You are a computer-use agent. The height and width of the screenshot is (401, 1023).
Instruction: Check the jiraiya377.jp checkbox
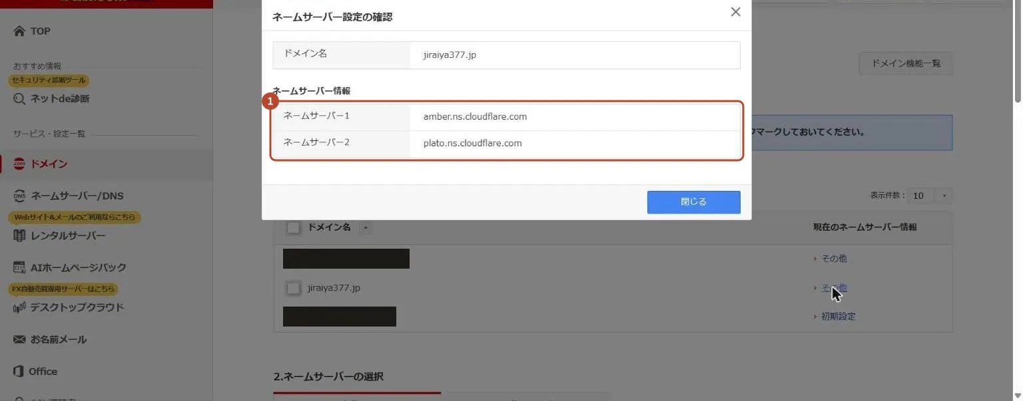point(293,289)
